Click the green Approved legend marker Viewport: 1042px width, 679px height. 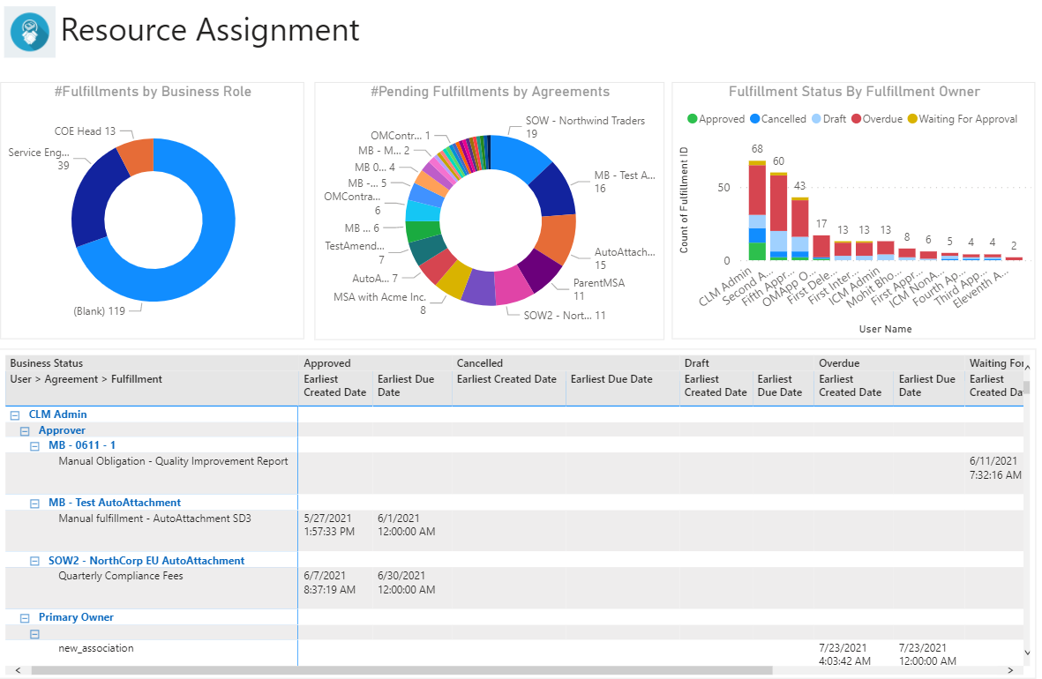pos(693,119)
